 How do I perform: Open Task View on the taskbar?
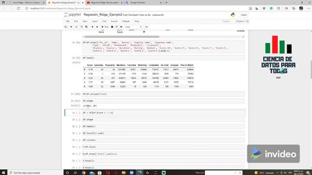pyautogui.click(x=76, y=173)
